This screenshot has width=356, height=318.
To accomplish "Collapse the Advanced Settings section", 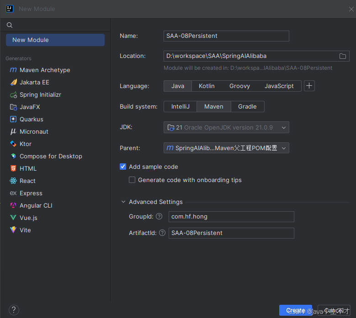I will coord(123,202).
